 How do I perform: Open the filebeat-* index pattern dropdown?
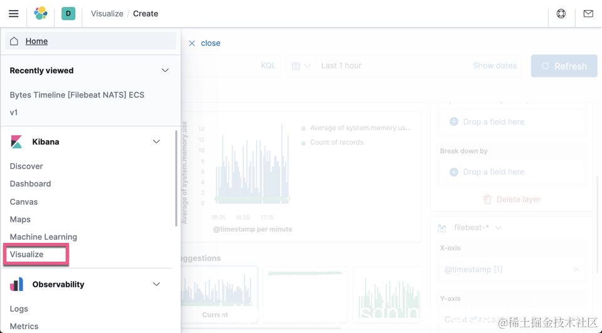tap(478, 228)
